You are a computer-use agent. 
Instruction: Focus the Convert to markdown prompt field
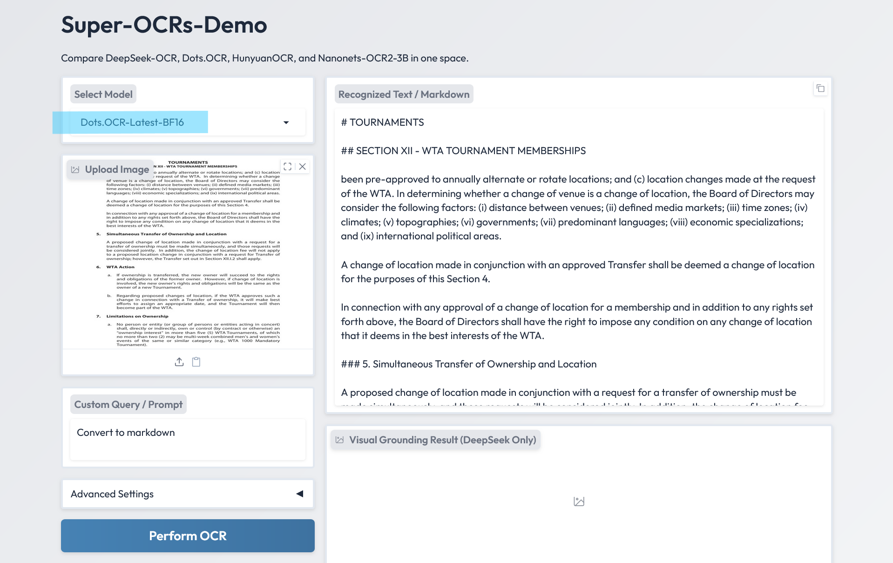[x=188, y=439]
